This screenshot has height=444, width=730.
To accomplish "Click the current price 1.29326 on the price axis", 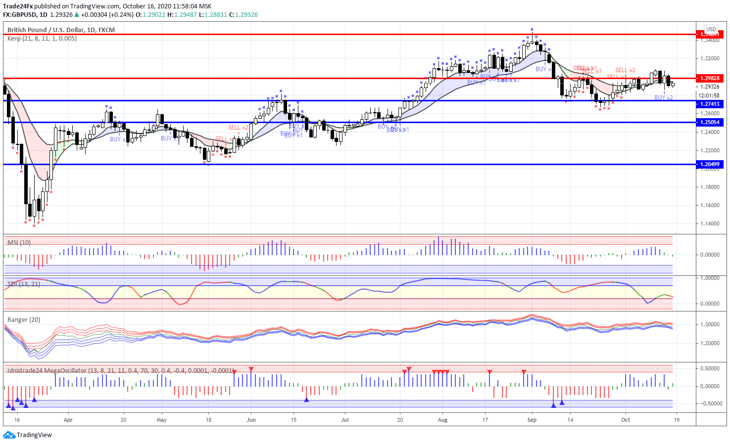I will pos(710,87).
